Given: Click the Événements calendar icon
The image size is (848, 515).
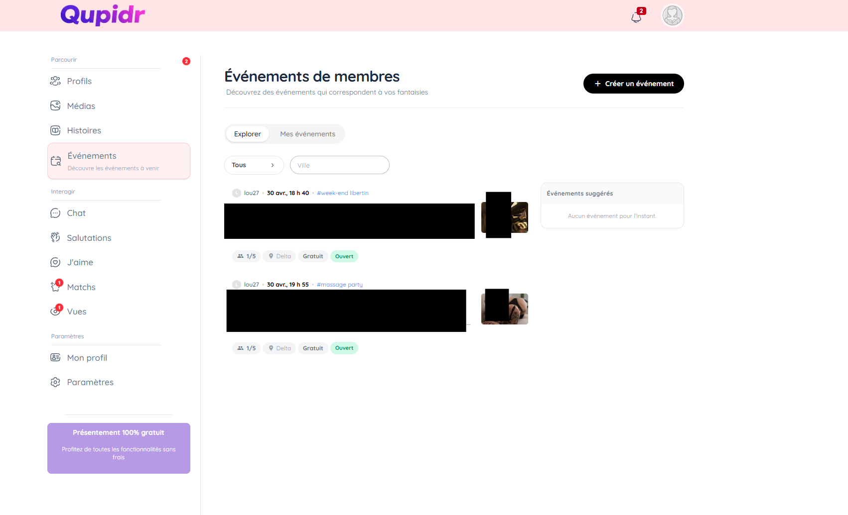Looking at the screenshot, I should click(x=56, y=160).
